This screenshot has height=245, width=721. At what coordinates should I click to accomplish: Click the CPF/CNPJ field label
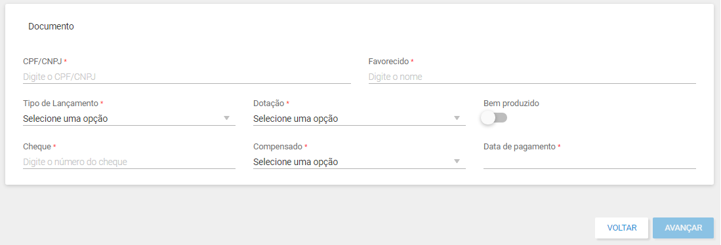click(x=42, y=61)
